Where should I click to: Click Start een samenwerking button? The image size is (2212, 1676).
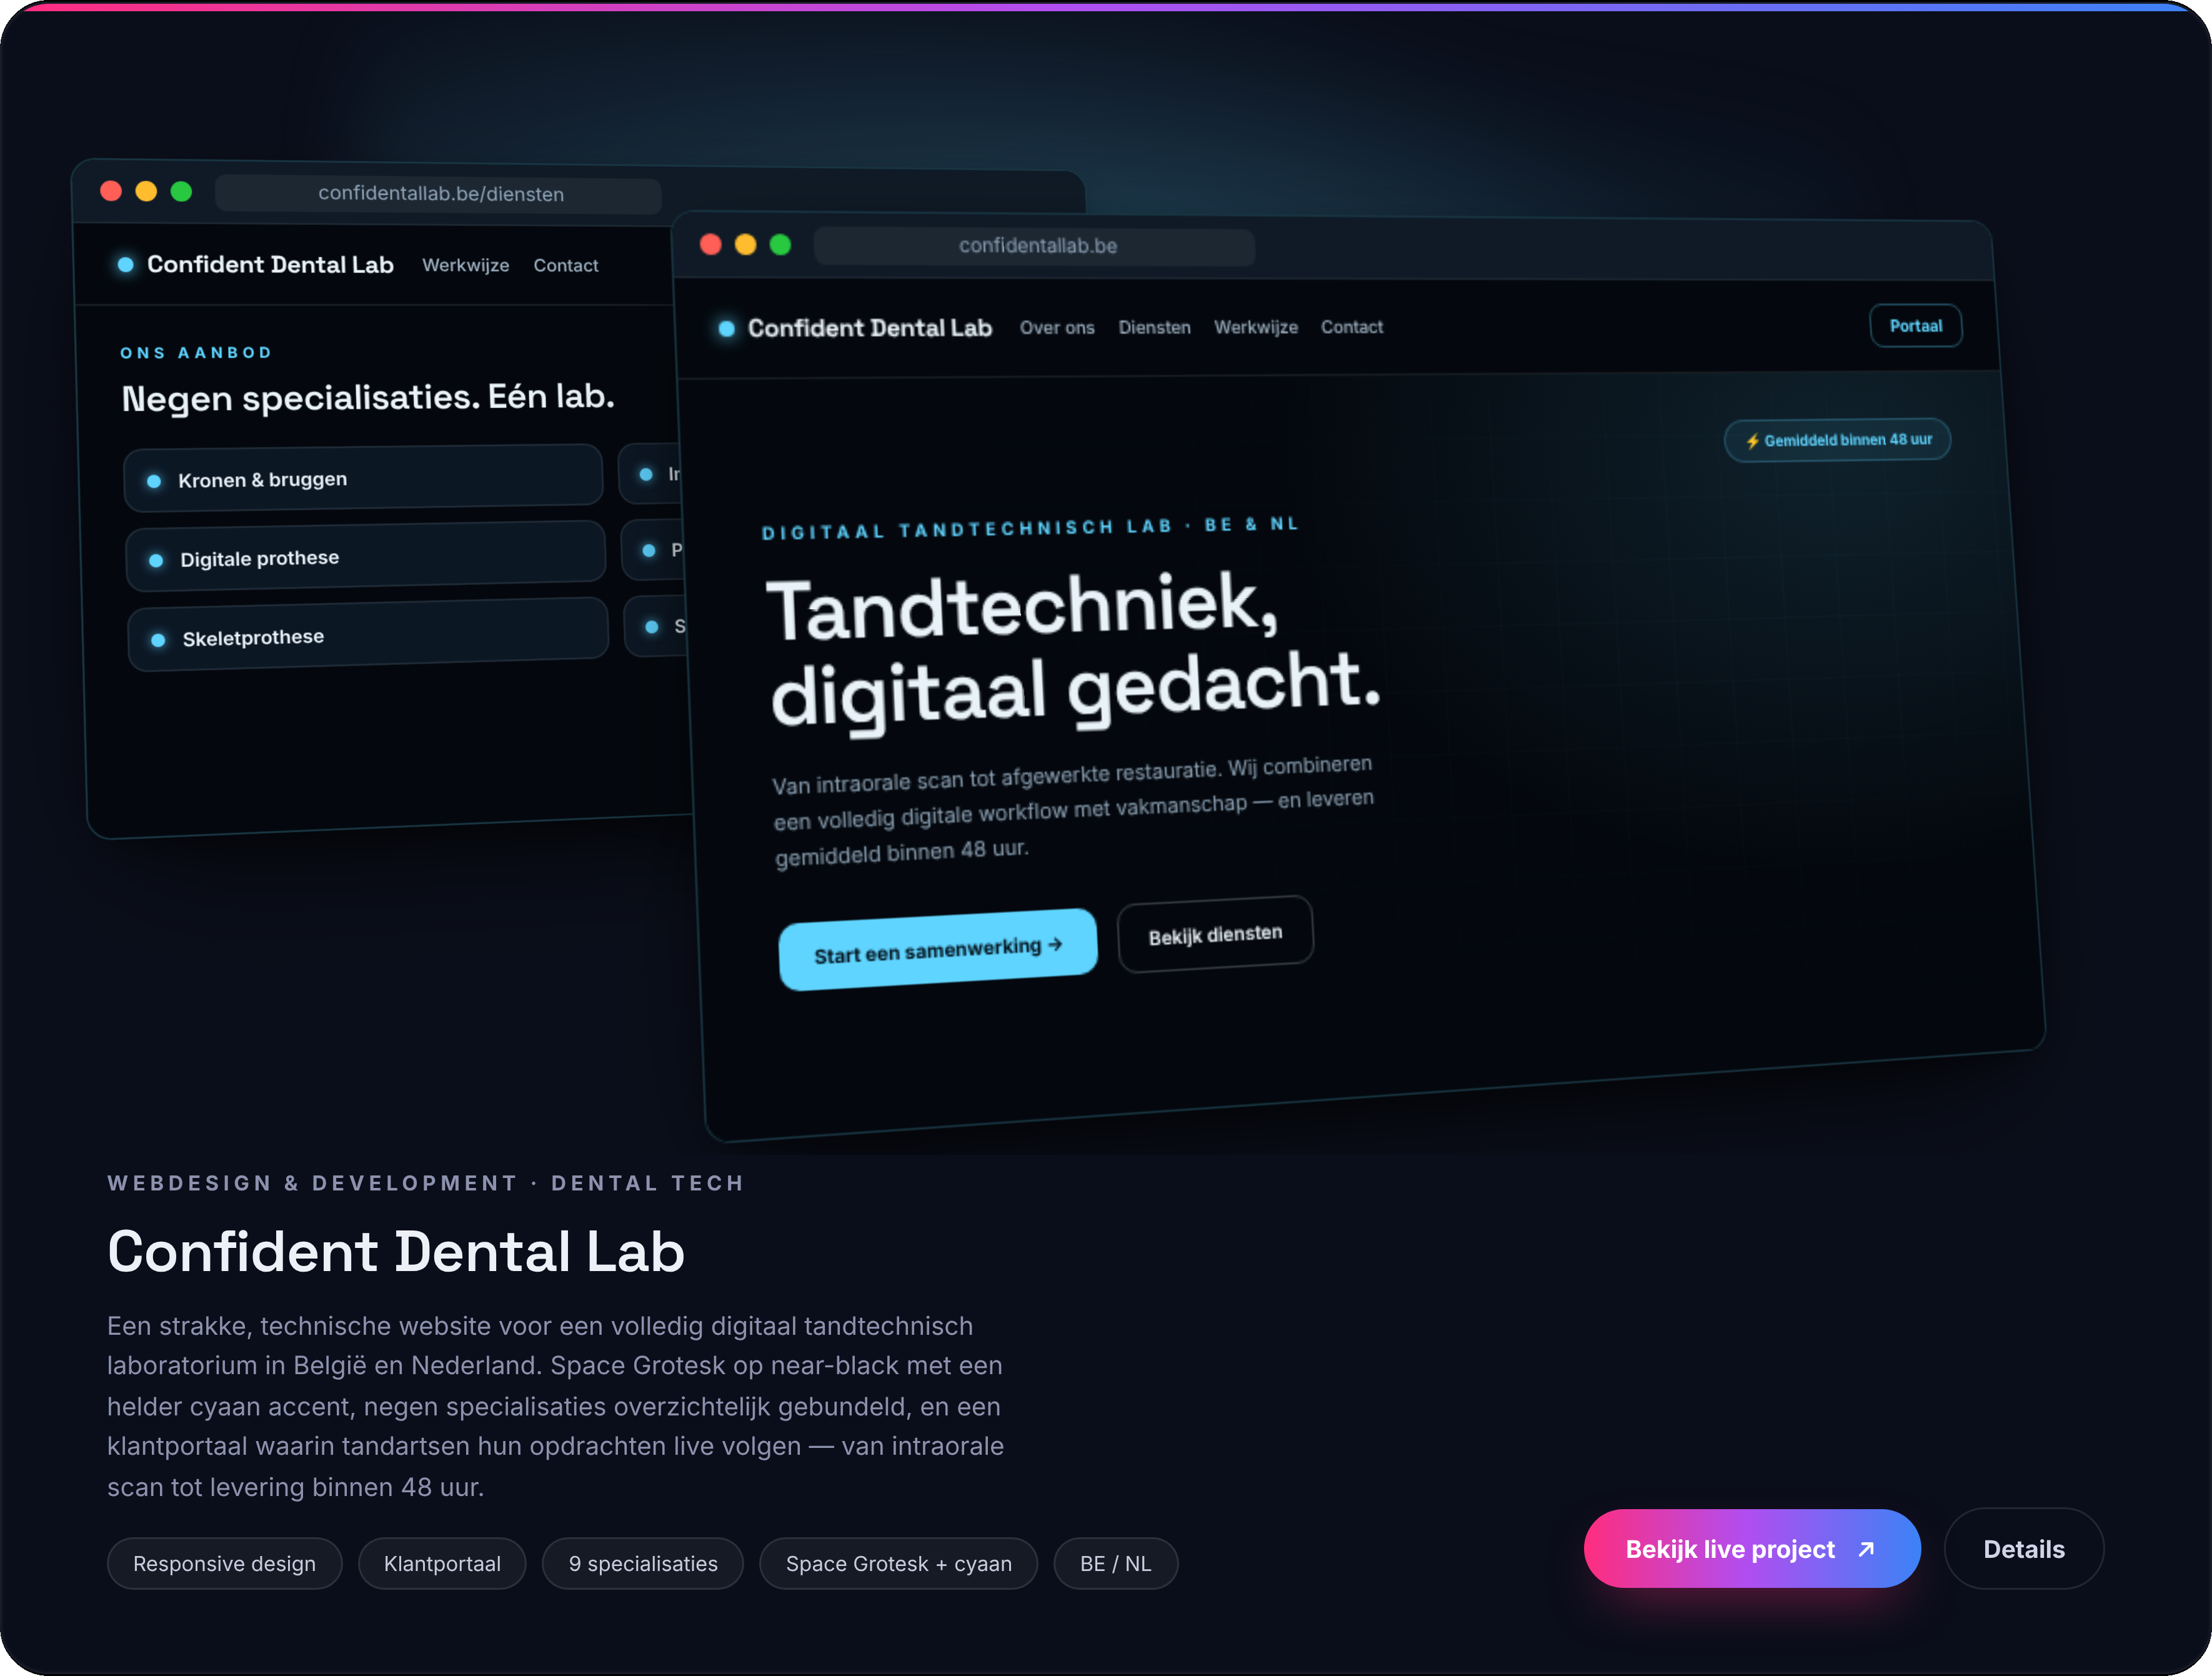[x=937, y=949]
